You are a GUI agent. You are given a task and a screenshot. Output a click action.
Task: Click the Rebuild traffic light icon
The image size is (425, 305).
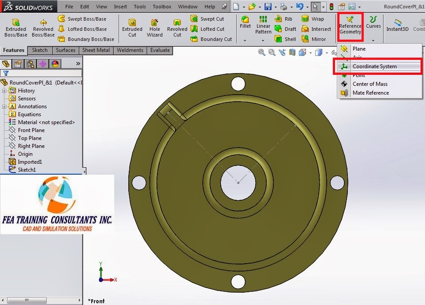point(331,7)
